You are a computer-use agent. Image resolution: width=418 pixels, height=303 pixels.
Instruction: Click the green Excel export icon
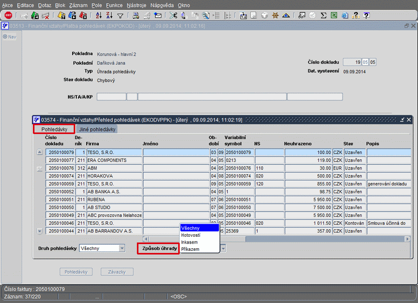(x=334, y=16)
